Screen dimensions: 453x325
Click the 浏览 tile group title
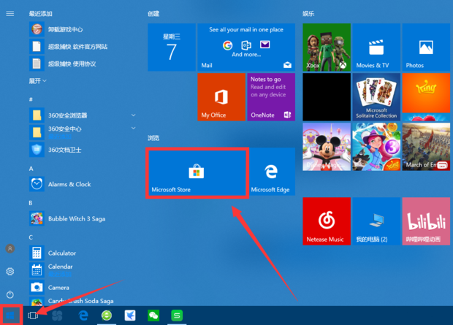(x=153, y=138)
